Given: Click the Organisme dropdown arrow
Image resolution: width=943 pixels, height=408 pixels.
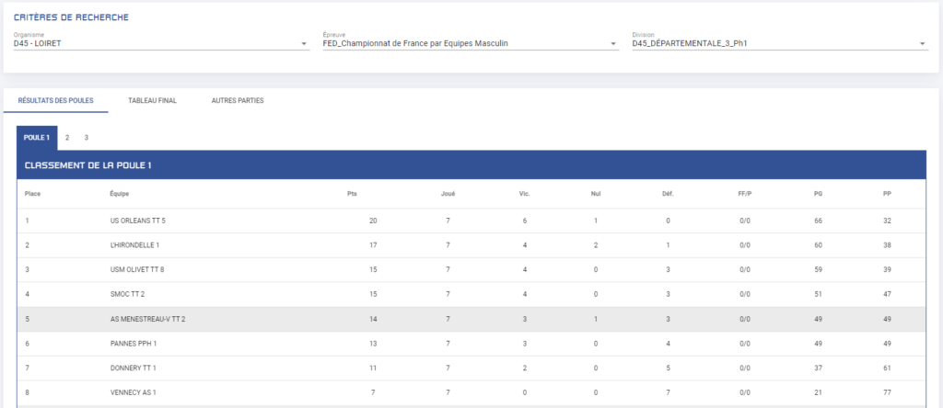Looking at the screenshot, I should pyautogui.click(x=304, y=44).
